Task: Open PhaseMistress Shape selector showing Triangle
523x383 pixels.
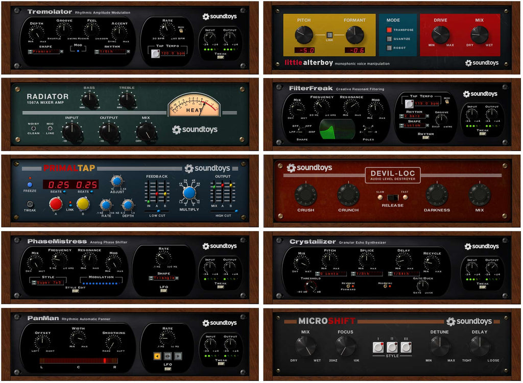Action: 164,278
